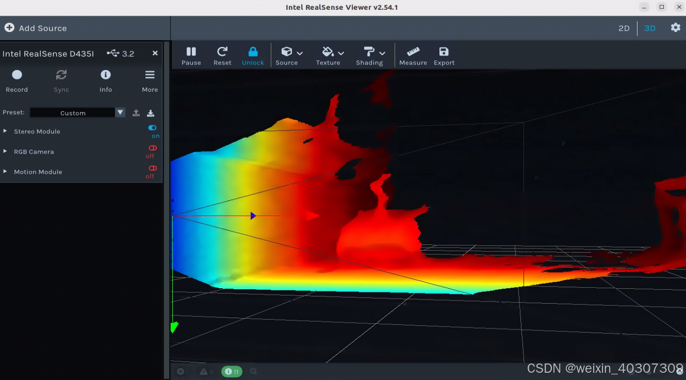Turn on the Motion Module toggle
Viewport: 686px width, 380px height.
point(153,168)
